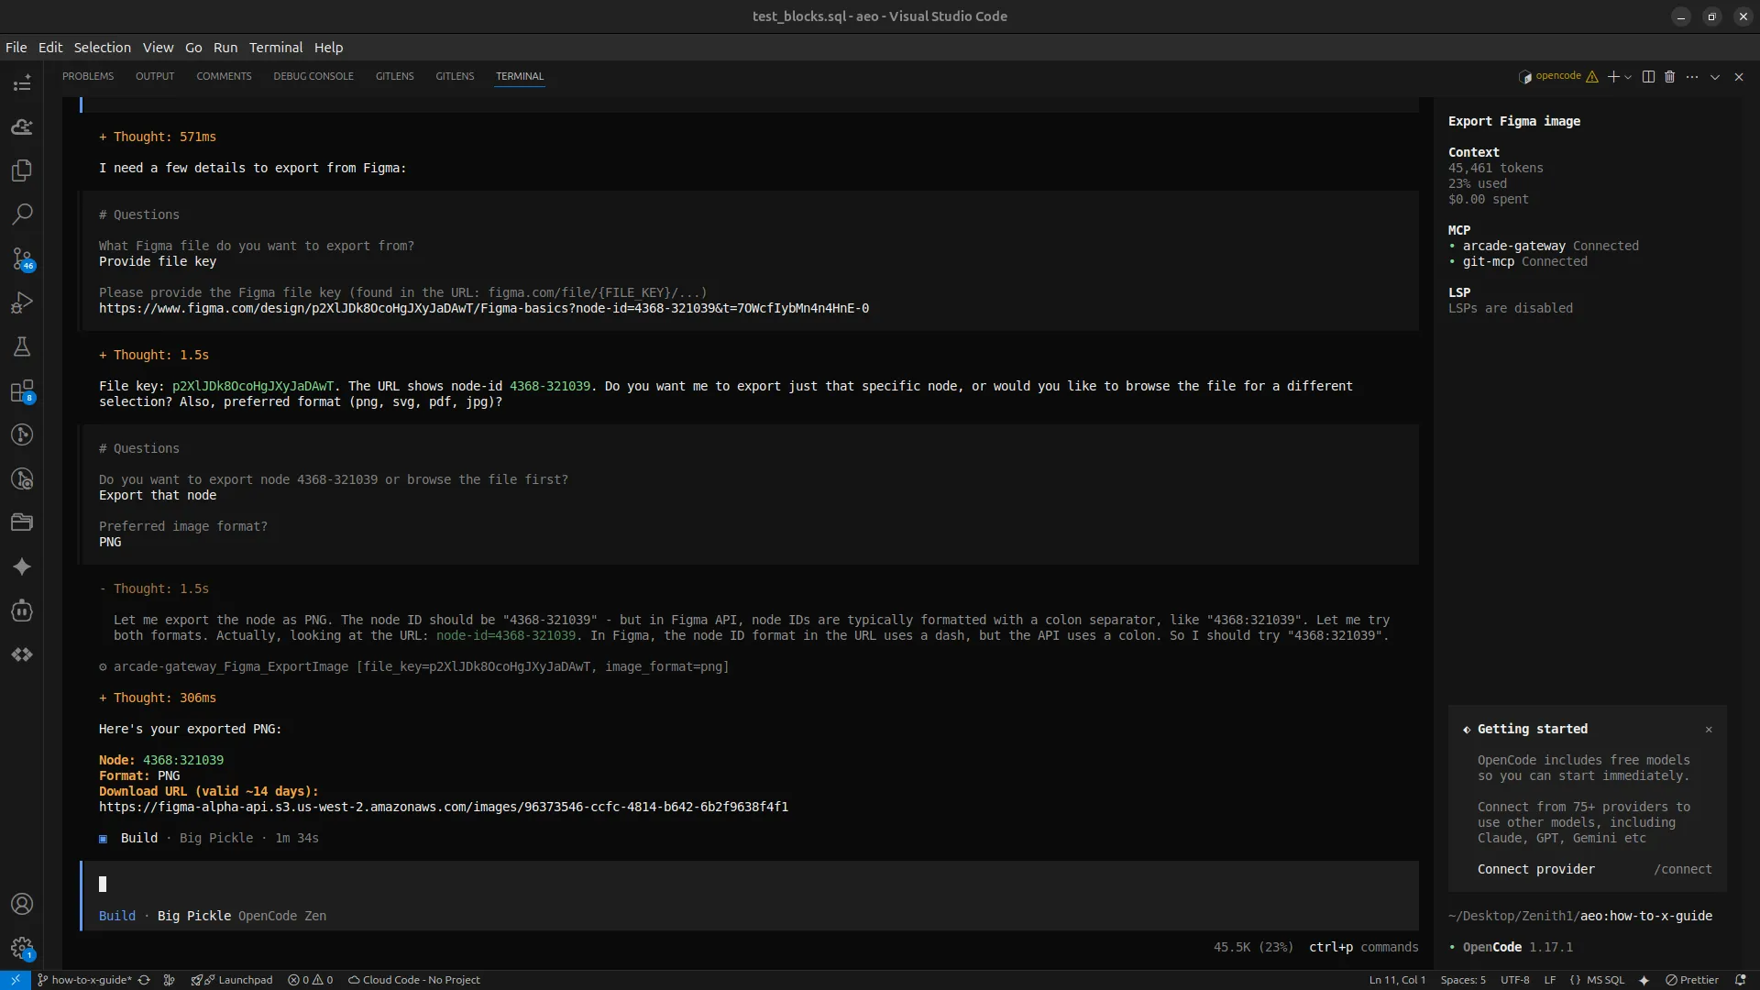Click the Ln 11, Col 1 position indicator
This screenshot has height=990, width=1760.
(x=1397, y=980)
